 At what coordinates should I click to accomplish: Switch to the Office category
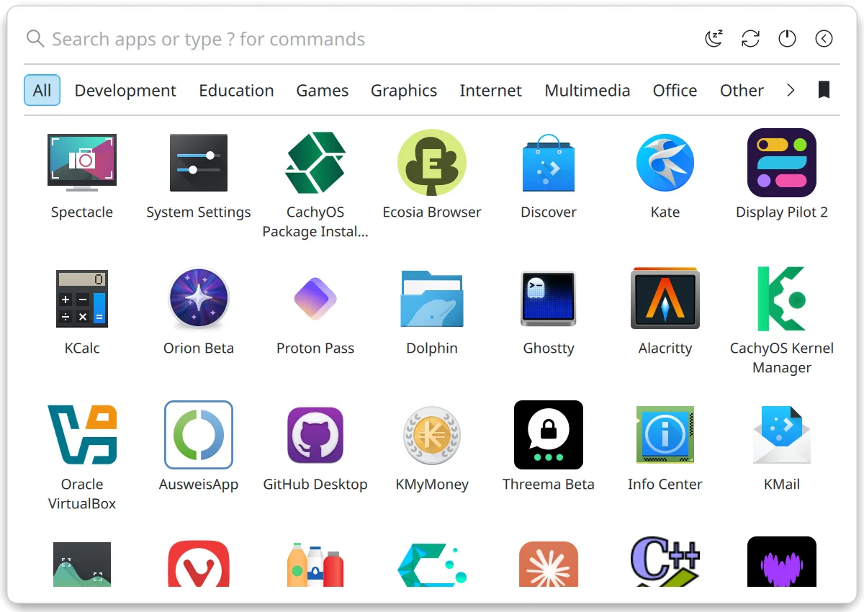(675, 90)
